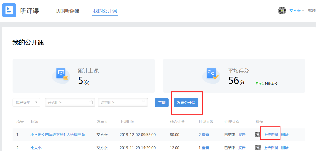The height and width of the screenshot is (151, 316).
Task: Switch to 我的听评课 tab
Action: pyautogui.click(x=67, y=11)
